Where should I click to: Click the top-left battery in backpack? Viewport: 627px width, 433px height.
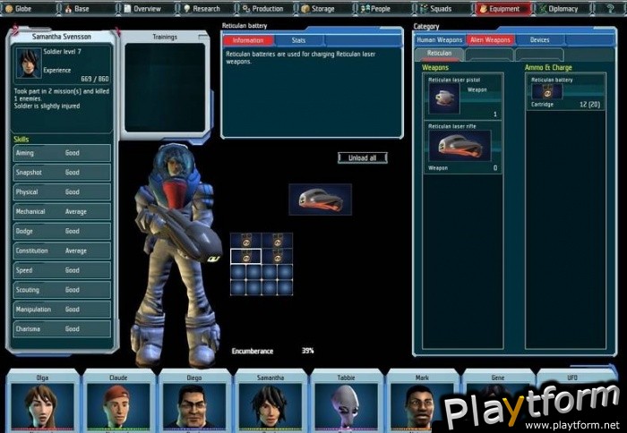tap(246, 241)
